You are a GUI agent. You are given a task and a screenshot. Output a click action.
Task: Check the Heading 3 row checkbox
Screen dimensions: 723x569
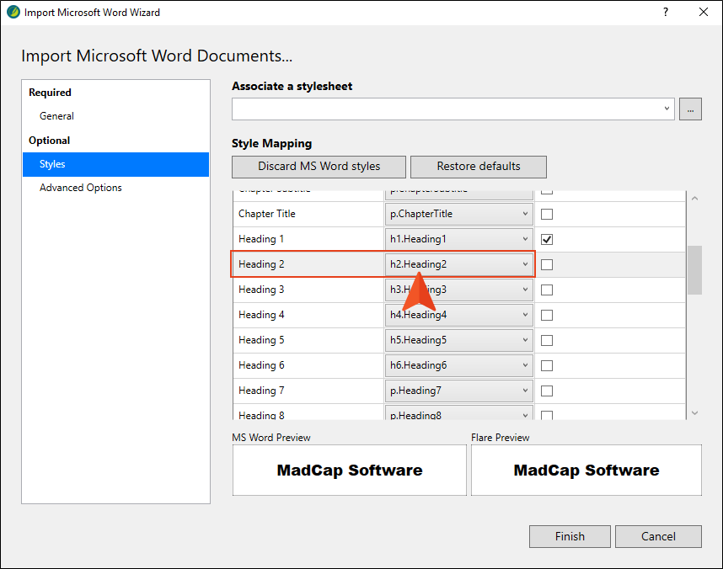tap(547, 290)
